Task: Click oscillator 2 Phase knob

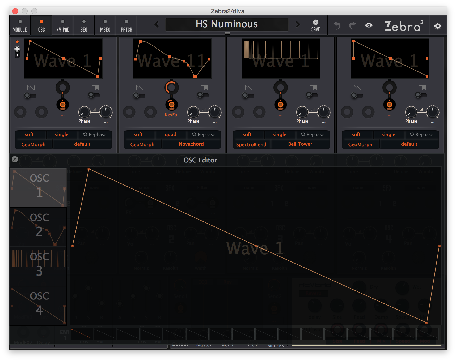Action: point(193,112)
